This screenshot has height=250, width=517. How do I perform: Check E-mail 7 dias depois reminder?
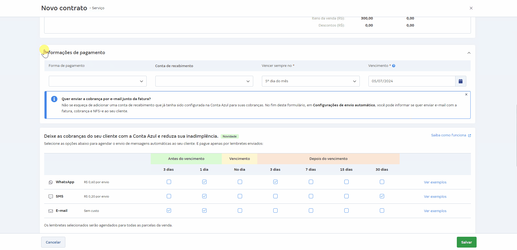(x=311, y=210)
